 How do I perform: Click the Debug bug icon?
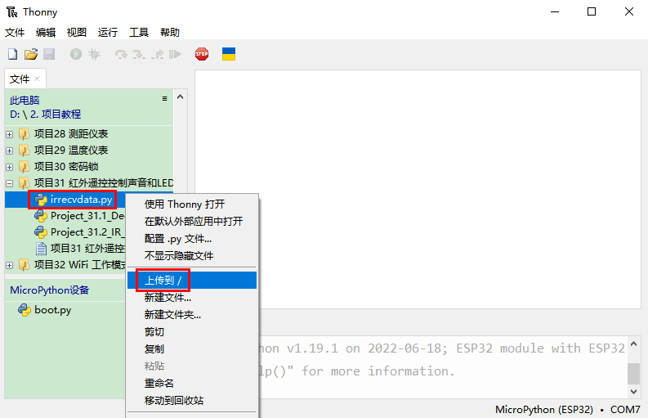click(94, 54)
